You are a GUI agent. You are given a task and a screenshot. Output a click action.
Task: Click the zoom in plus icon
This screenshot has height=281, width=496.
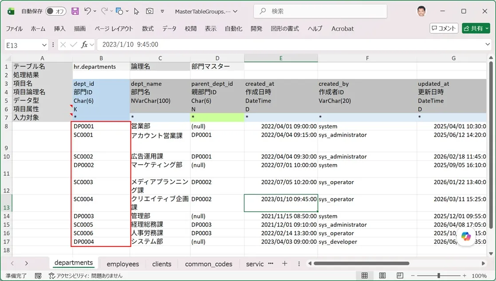pos(465,276)
